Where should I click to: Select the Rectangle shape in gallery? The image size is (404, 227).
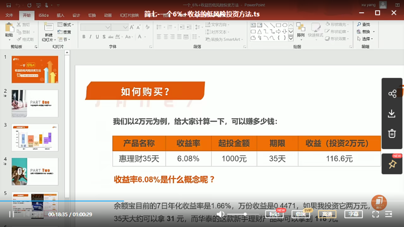pos(278,25)
